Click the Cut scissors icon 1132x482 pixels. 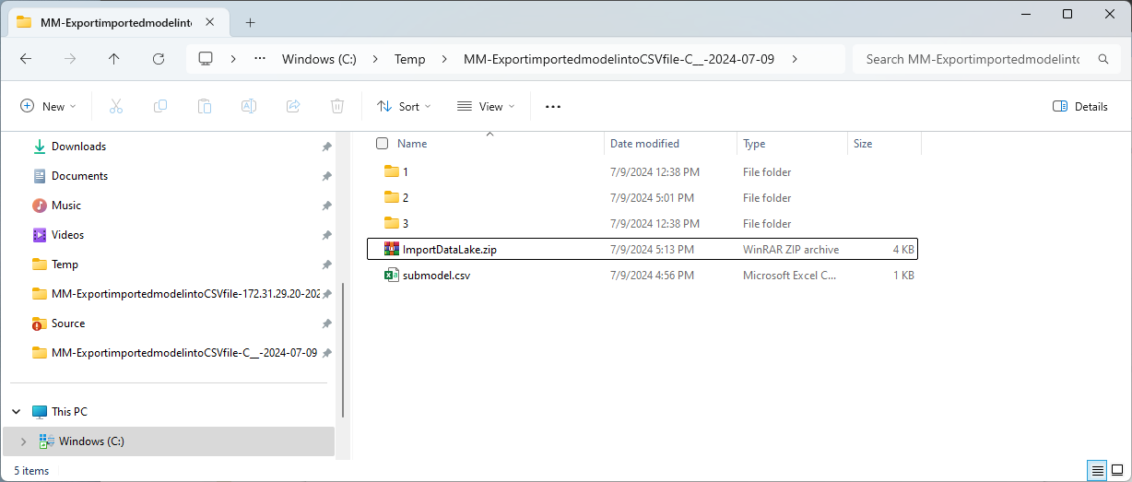tap(116, 106)
